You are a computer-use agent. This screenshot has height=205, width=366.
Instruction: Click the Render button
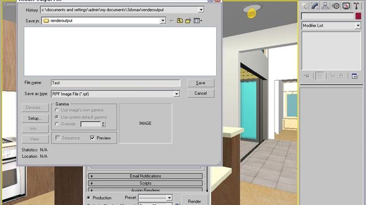point(194,200)
